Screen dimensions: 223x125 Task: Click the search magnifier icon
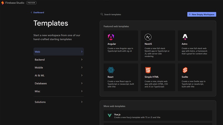102,14
